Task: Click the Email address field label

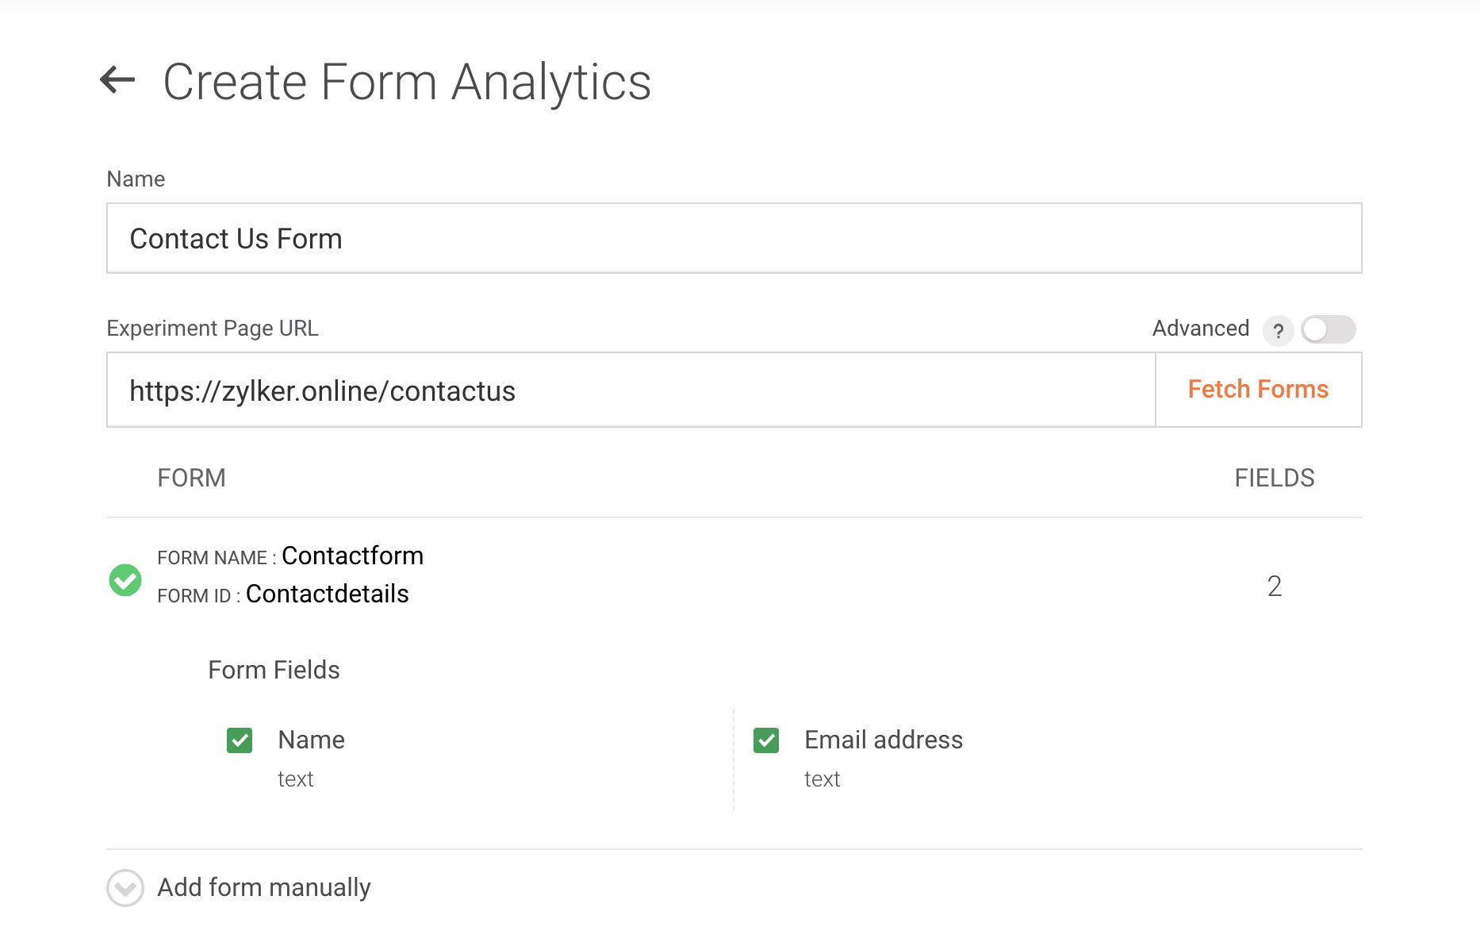Action: (883, 740)
